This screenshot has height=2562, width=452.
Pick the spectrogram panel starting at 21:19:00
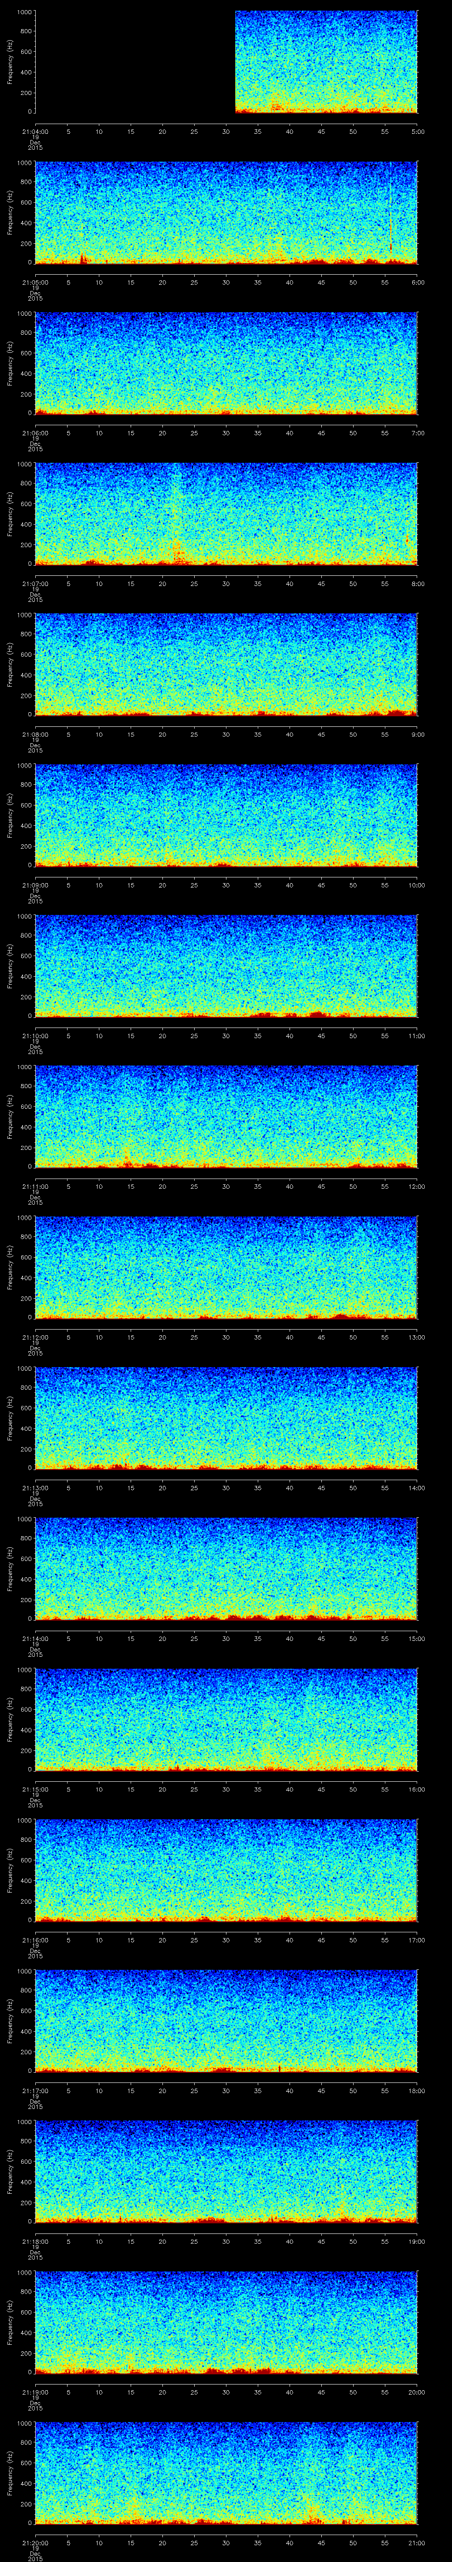pos(226,2322)
